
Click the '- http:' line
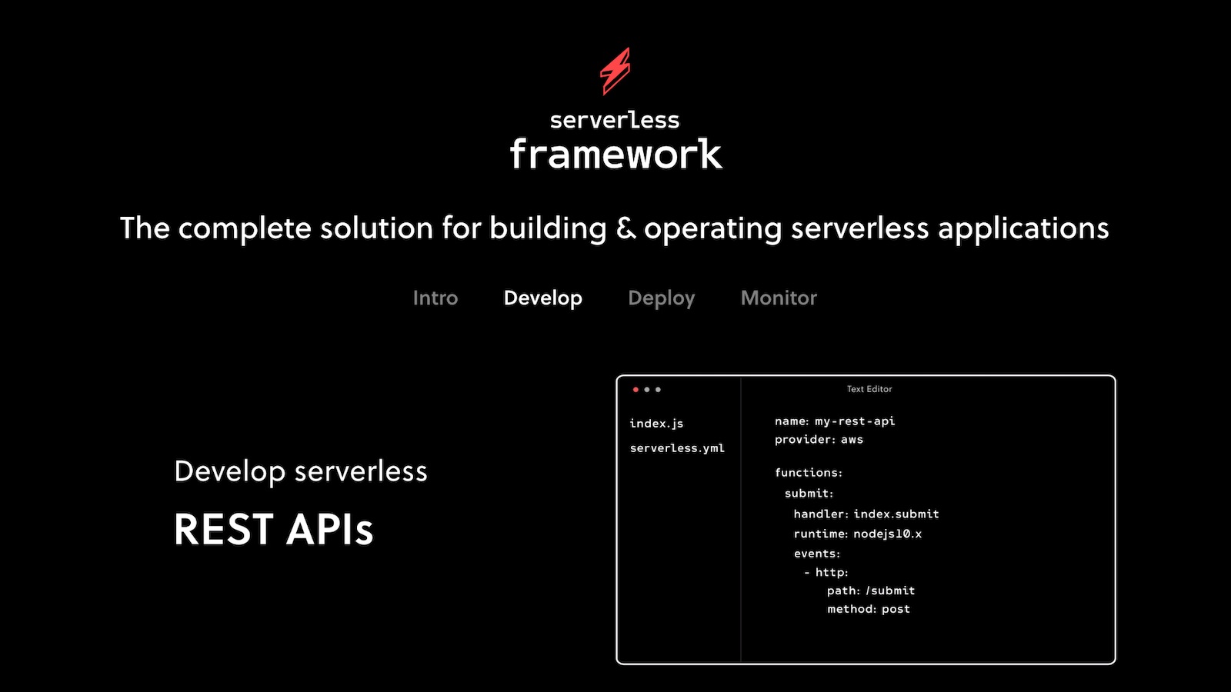[826, 573]
